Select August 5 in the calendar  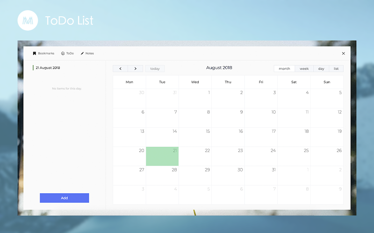click(x=327, y=99)
